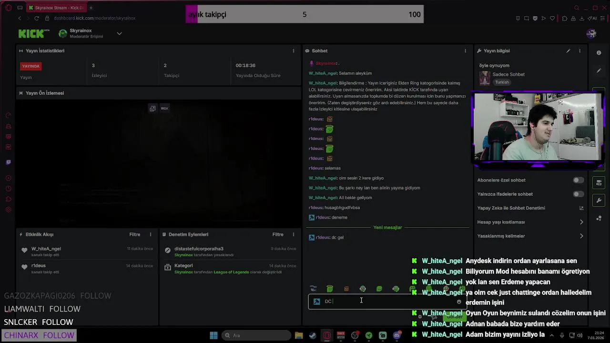The width and height of the screenshot is (610, 343).
Task: Click the chat message input field
Action: point(387,301)
